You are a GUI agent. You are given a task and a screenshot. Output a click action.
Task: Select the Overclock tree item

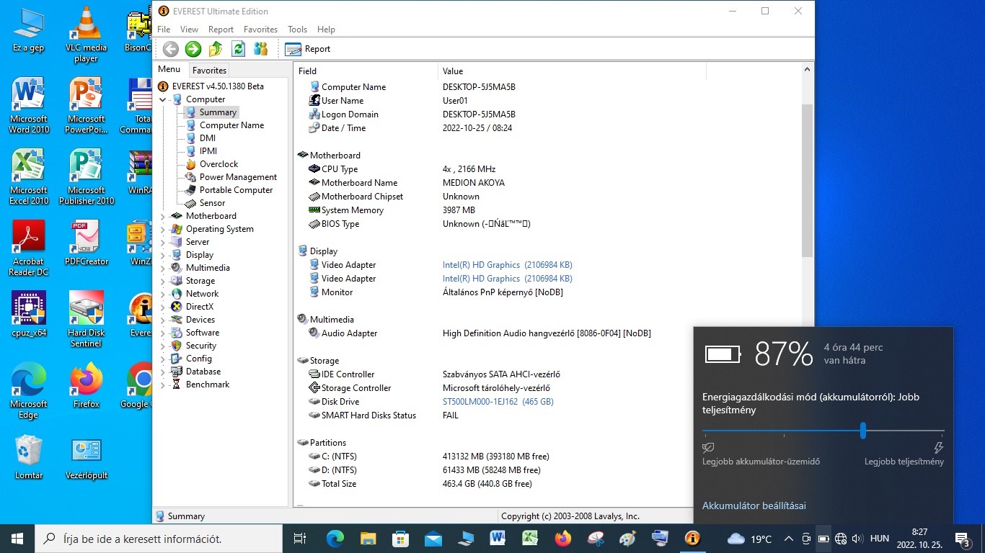click(218, 164)
